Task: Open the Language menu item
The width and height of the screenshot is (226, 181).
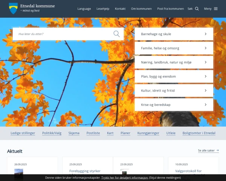Action: pos(84,9)
